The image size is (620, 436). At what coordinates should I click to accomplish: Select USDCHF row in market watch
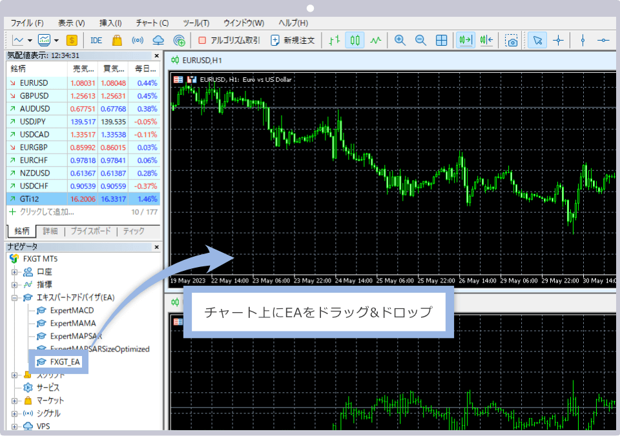point(83,186)
